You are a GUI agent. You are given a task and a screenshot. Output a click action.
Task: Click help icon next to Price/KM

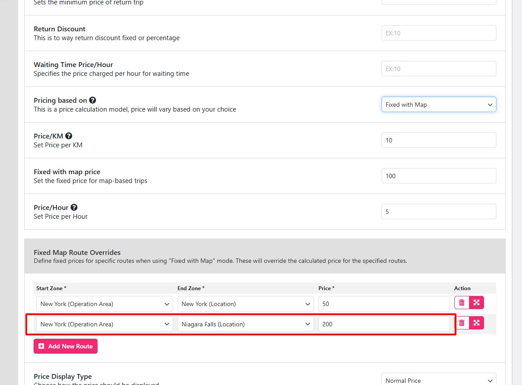pos(69,136)
